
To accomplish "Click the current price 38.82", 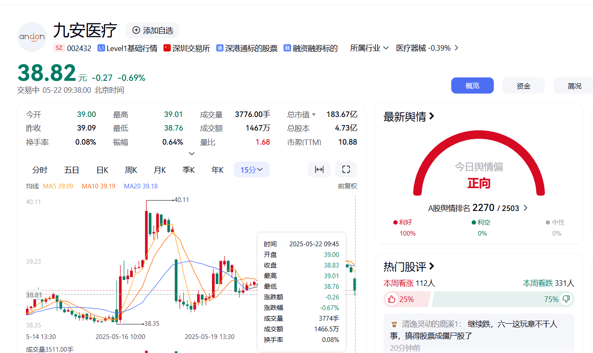I will (47, 73).
